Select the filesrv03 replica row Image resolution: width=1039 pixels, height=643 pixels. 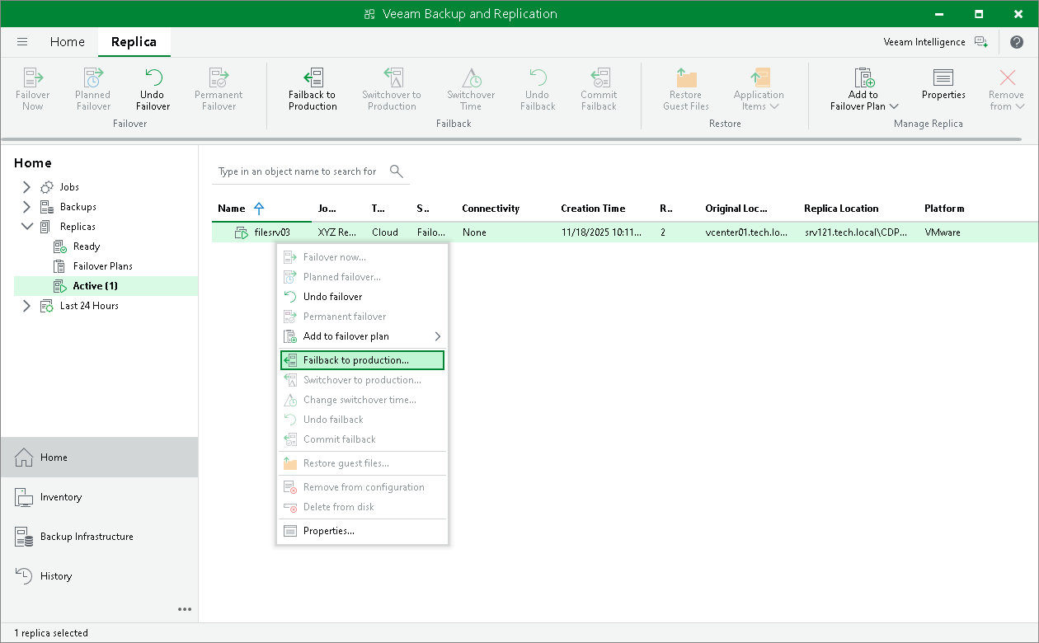[625, 232]
